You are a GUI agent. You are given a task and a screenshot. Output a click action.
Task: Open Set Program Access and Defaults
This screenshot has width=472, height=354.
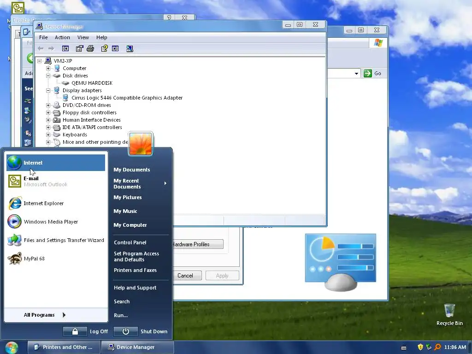[x=136, y=256]
